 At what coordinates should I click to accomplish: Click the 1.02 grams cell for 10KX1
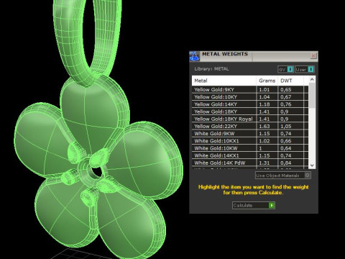coord(267,141)
